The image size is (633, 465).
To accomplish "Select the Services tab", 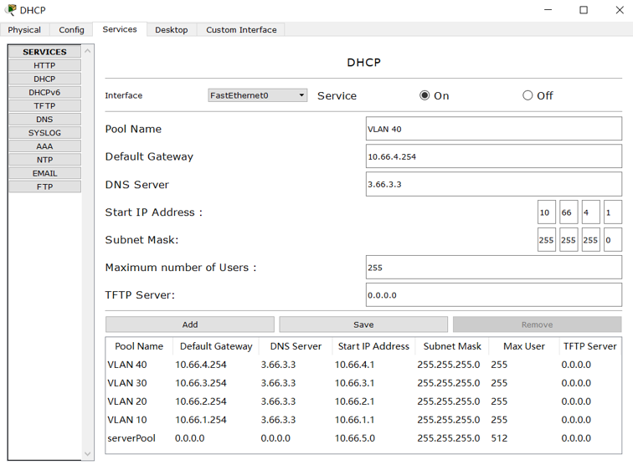I will pos(120,29).
